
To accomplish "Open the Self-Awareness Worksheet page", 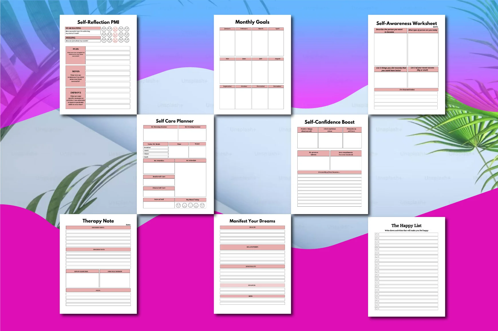I will coord(406,65).
